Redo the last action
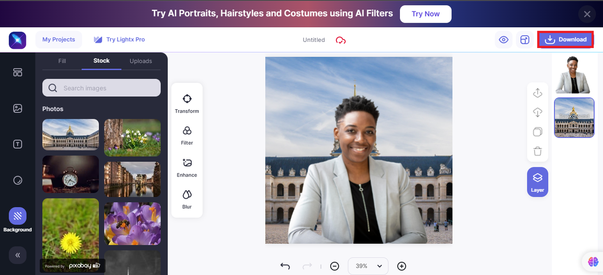The image size is (603, 275). click(308, 266)
